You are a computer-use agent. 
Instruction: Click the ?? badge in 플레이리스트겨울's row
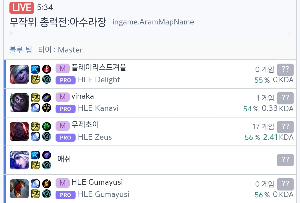pos(285,69)
